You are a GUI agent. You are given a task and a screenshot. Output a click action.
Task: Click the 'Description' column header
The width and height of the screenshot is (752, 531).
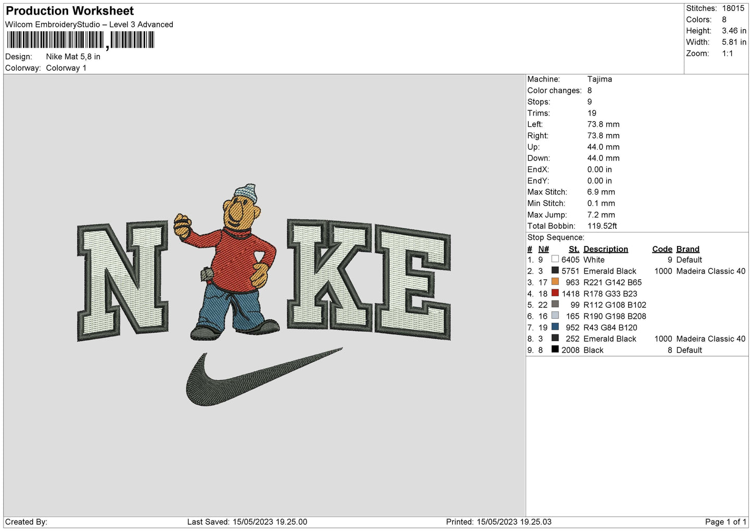click(606, 249)
